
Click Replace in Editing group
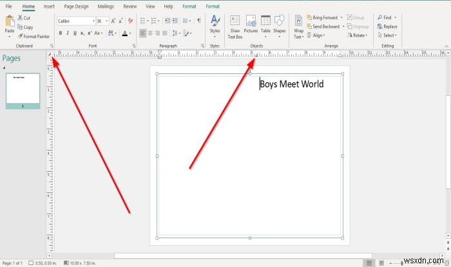(x=387, y=26)
